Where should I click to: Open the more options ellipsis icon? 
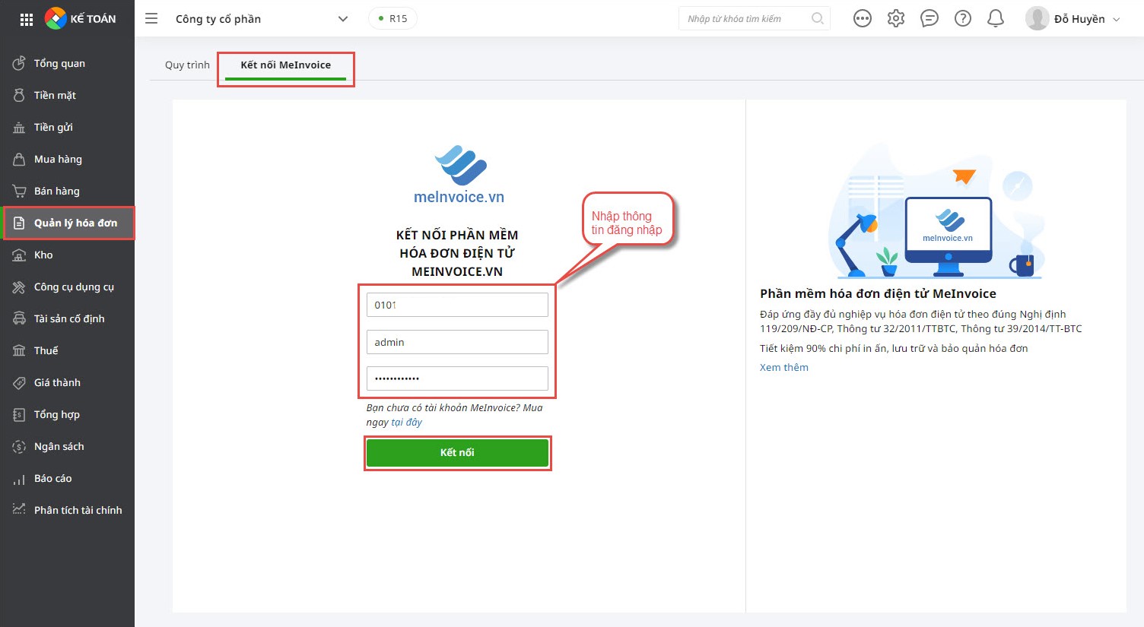tap(863, 18)
